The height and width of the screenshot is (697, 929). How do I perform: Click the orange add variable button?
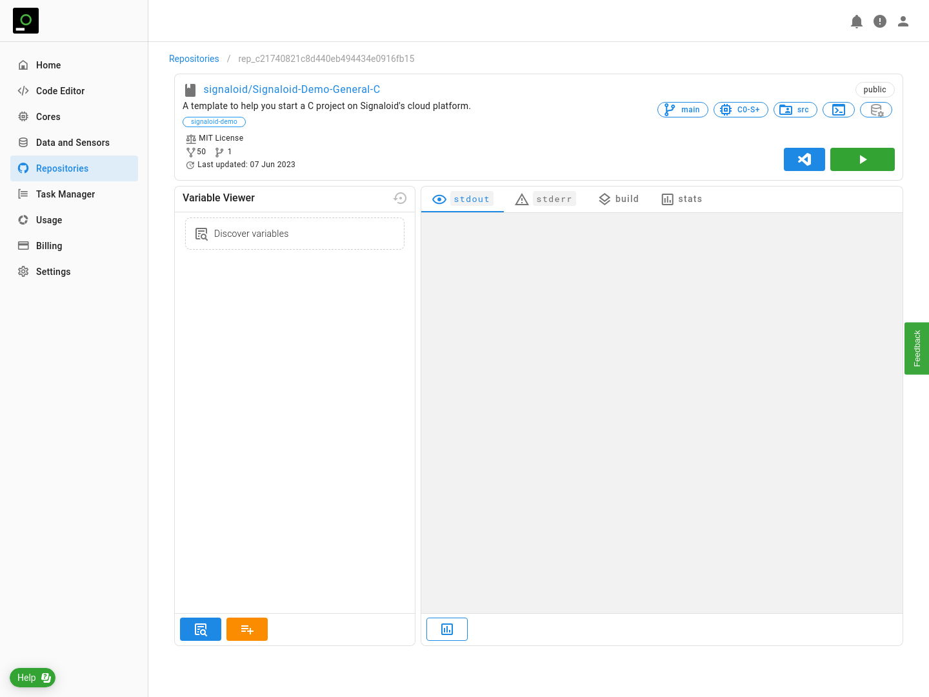click(247, 629)
